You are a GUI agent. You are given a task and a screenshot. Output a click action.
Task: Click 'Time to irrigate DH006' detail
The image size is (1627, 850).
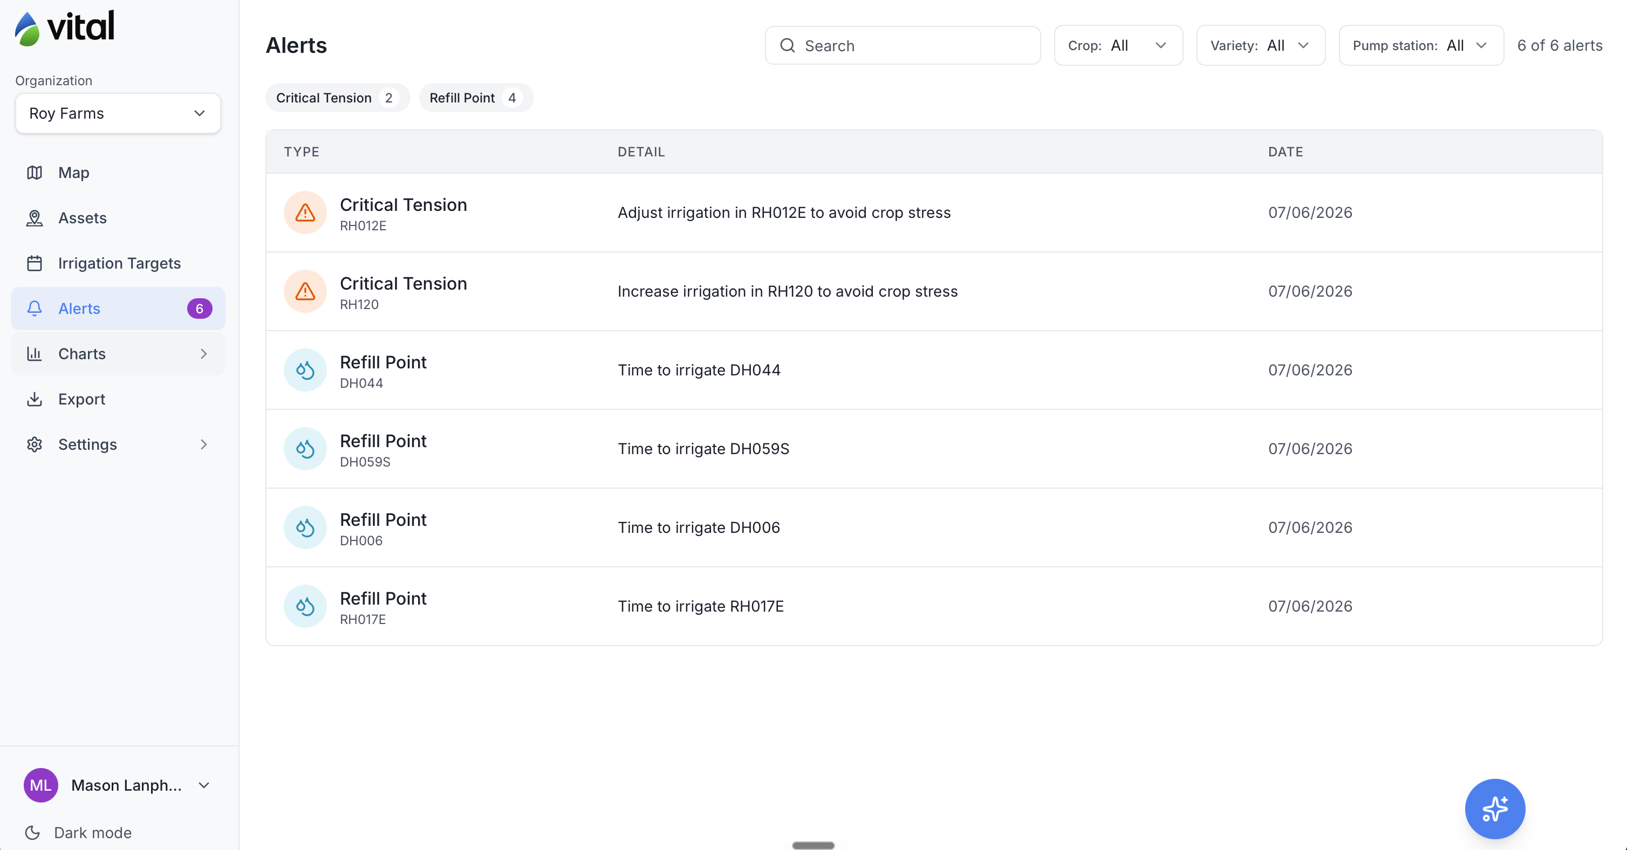pyautogui.click(x=699, y=528)
